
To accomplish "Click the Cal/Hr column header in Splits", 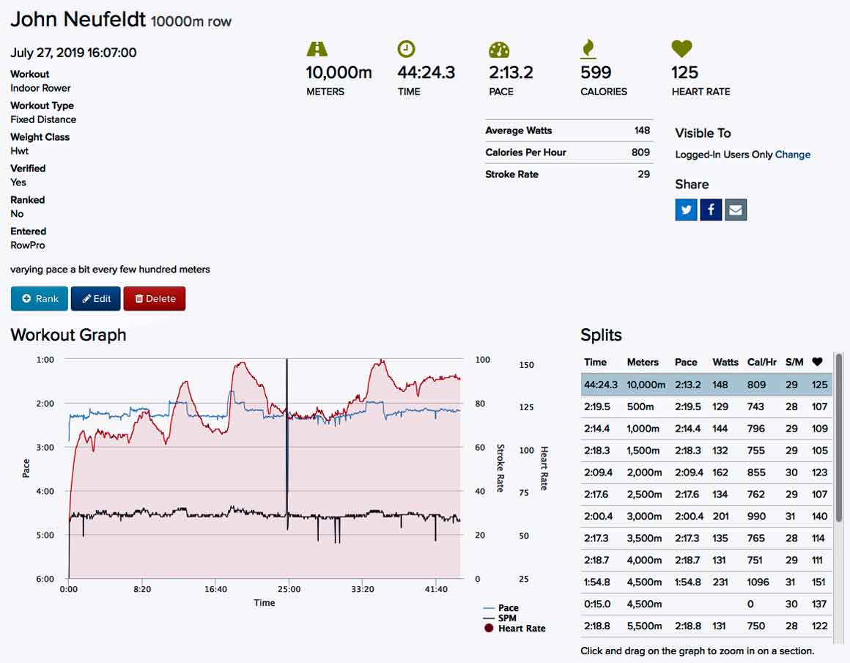I will 761,362.
